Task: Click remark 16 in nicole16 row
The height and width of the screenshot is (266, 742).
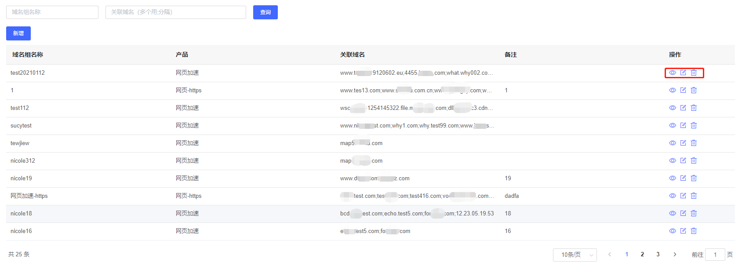Action: click(x=508, y=231)
